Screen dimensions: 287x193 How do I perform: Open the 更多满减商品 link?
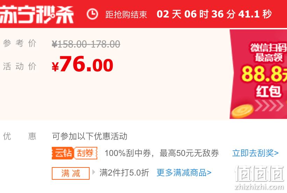(x=184, y=172)
